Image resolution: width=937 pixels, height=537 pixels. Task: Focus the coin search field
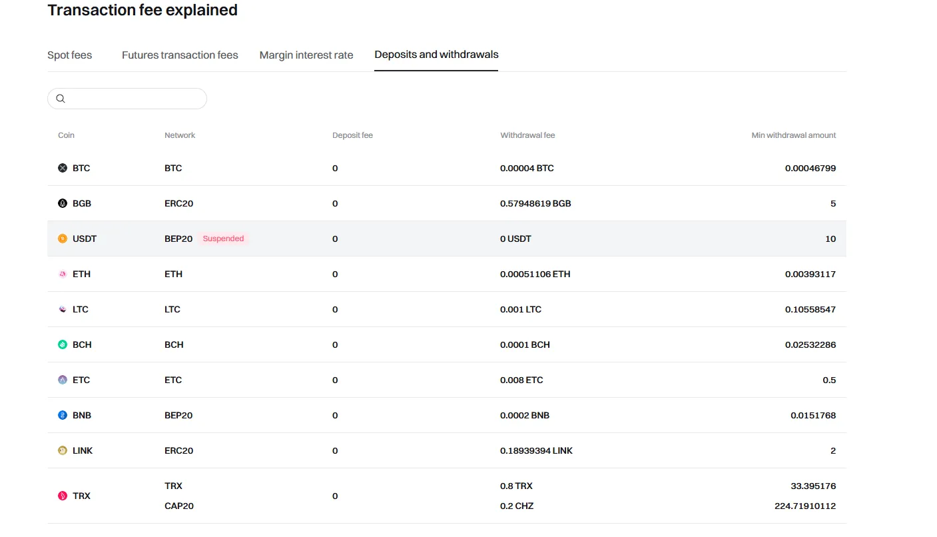pyautogui.click(x=127, y=99)
